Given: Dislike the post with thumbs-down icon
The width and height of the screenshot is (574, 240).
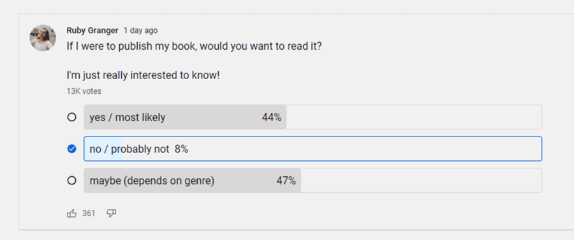Looking at the screenshot, I should coord(111,214).
